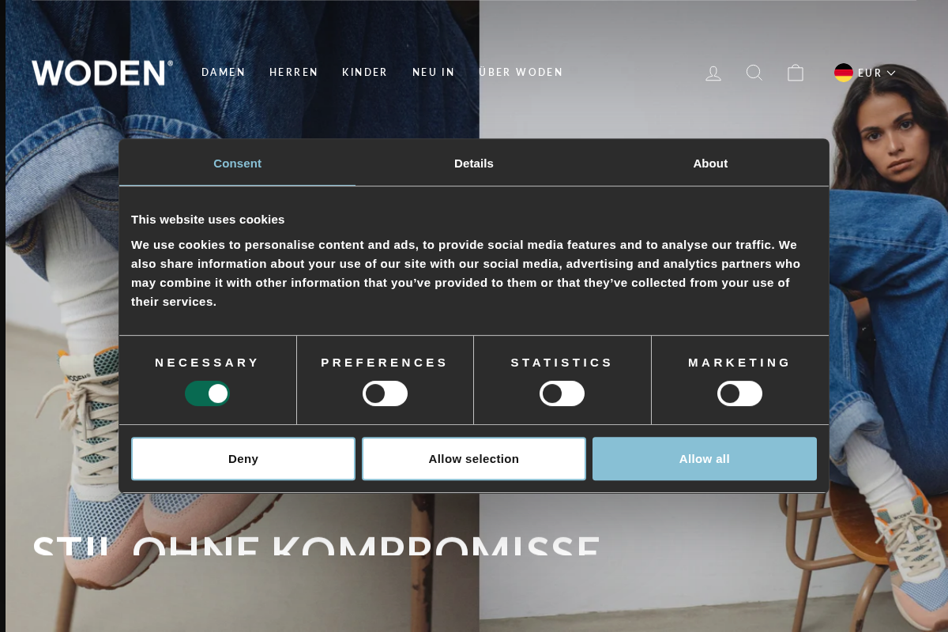Screen dimensions: 948x632
Task: Click the Allow all button
Action: (704, 458)
